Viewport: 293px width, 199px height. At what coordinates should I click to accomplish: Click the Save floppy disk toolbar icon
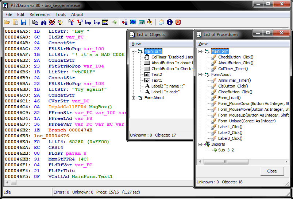(24, 22)
